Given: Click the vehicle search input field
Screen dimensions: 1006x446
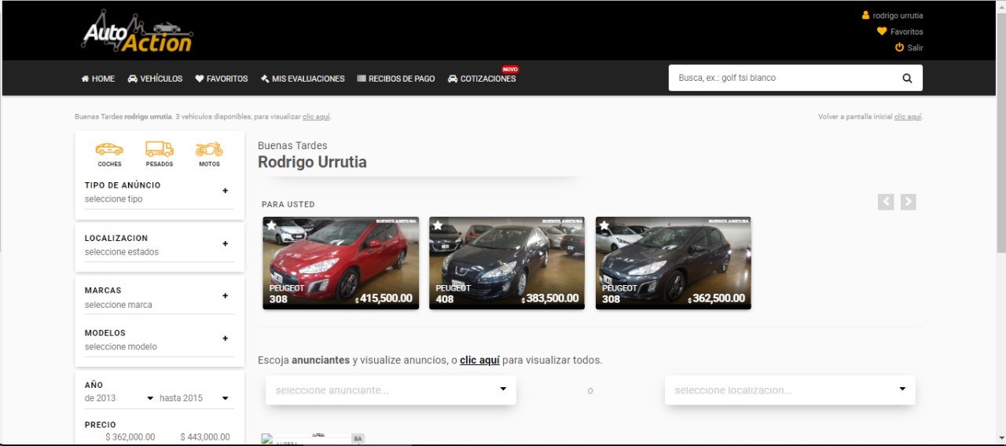Looking at the screenshot, I should (x=782, y=79).
